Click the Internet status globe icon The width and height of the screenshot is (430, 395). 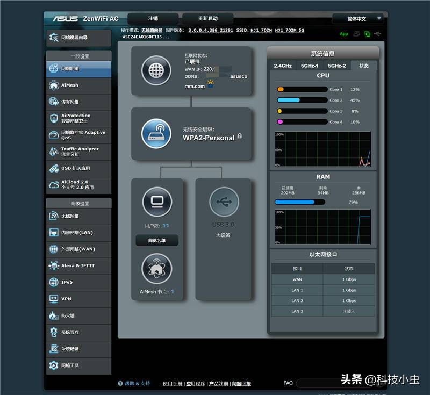(156, 70)
